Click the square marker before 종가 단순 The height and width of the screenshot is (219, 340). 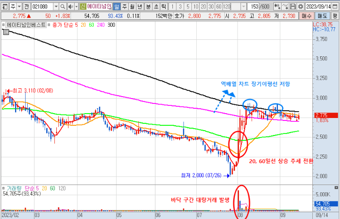tap(49, 25)
